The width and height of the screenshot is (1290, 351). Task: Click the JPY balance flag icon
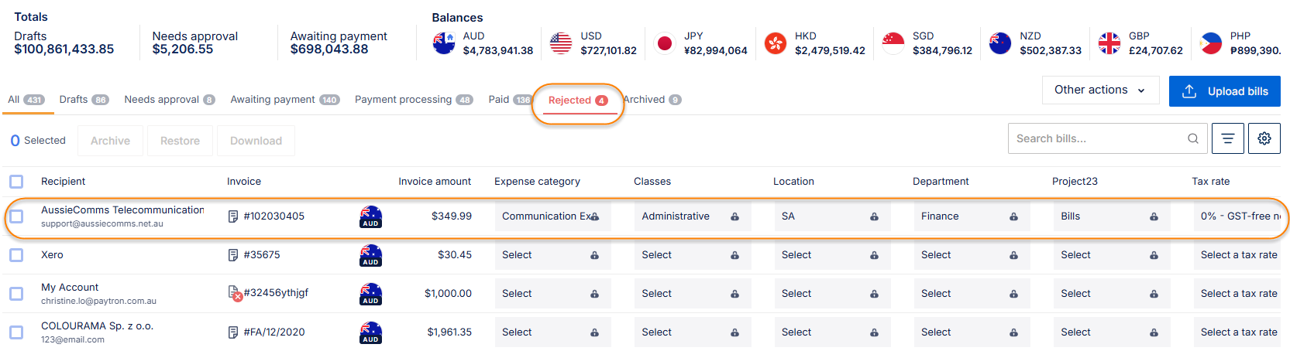pos(664,43)
